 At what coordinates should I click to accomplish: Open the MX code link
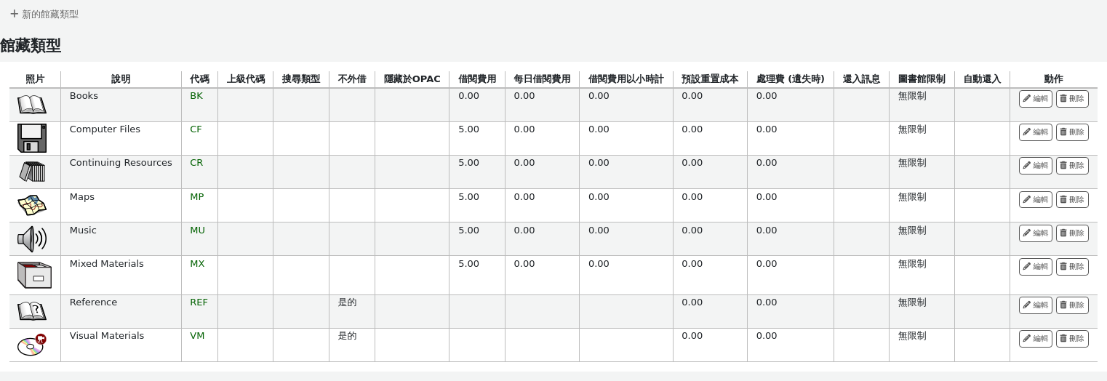(x=197, y=264)
